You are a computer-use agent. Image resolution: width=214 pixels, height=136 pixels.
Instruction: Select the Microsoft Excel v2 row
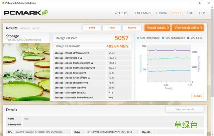(92, 93)
